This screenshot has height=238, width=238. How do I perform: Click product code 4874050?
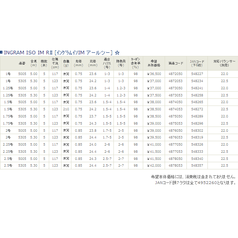[175, 102]
